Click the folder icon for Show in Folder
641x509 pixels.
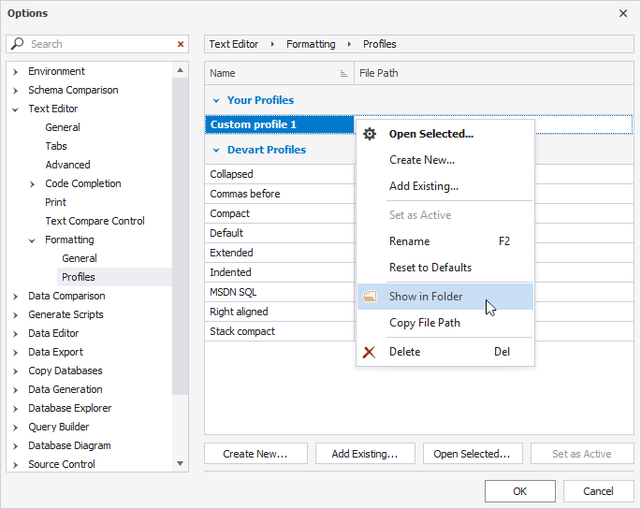click(370, 297)
